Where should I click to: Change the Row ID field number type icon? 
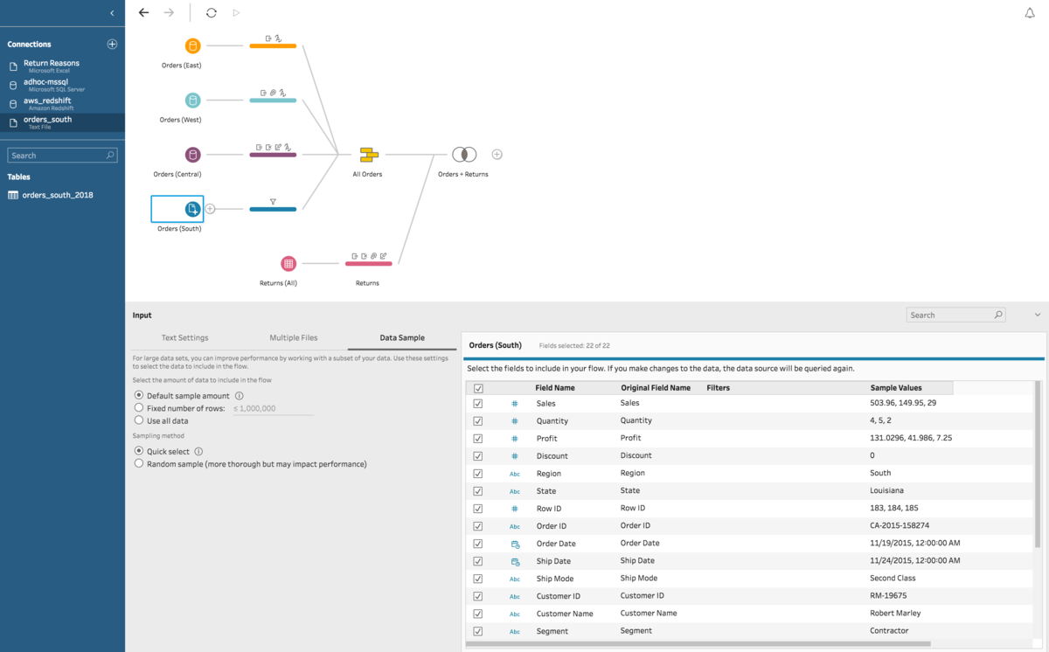pos(515,509)
